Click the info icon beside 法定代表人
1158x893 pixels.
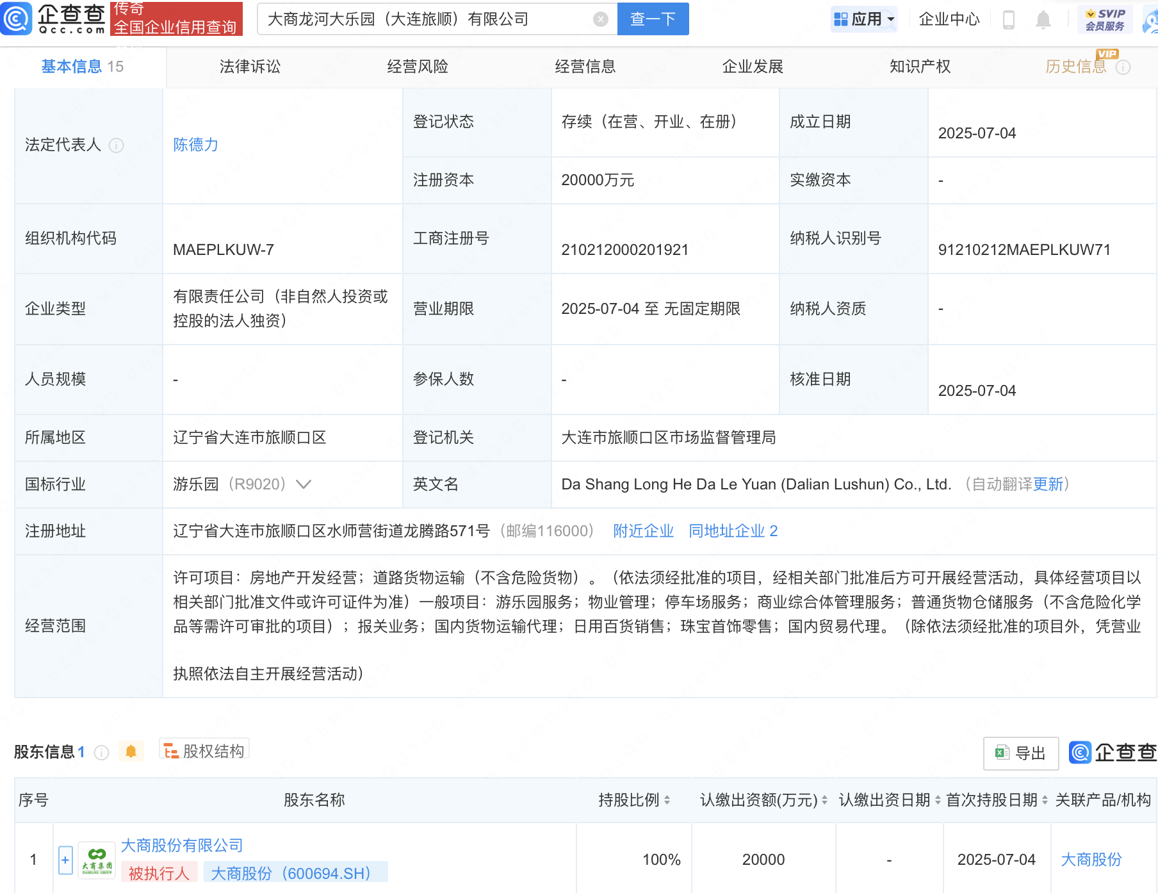pos(117,145)
